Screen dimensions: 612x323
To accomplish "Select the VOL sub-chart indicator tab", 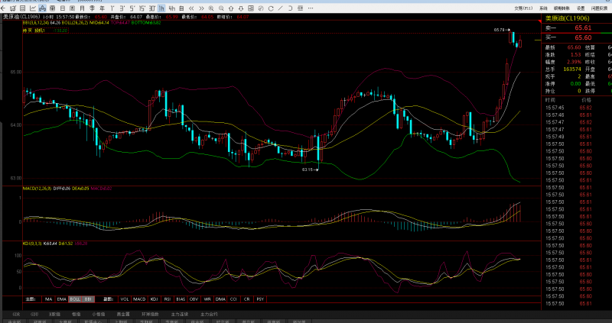I will point(125,299).
